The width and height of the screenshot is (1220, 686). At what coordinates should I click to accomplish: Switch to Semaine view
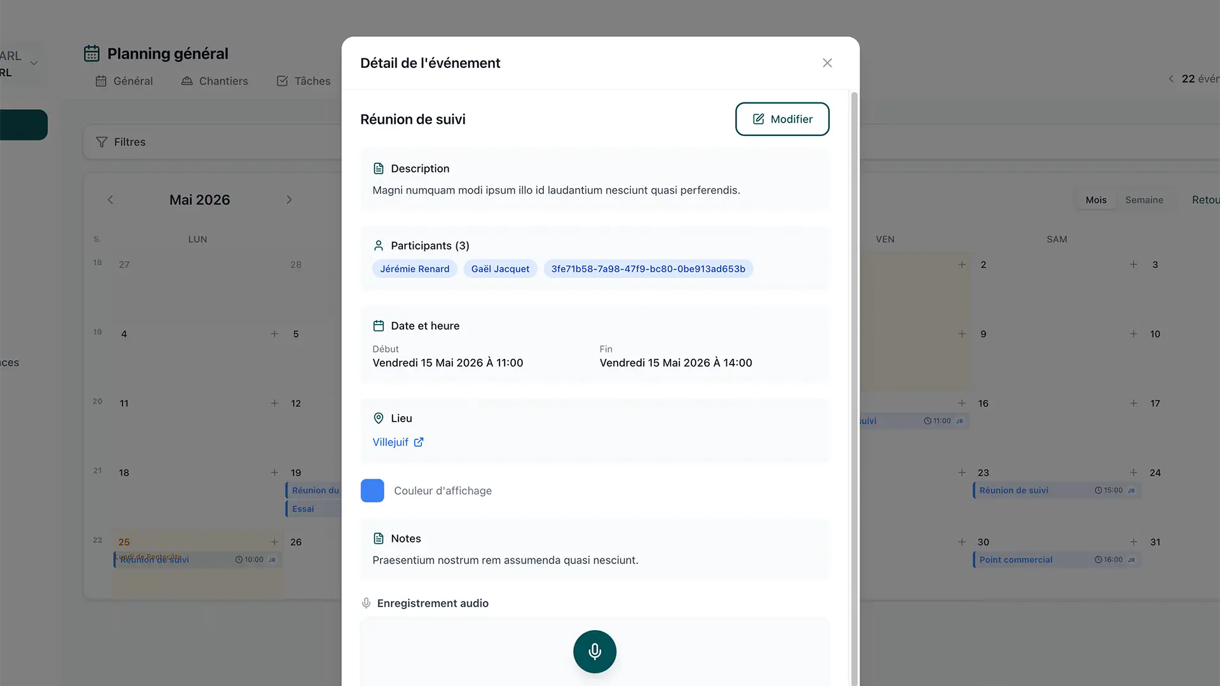(1144, 199)
